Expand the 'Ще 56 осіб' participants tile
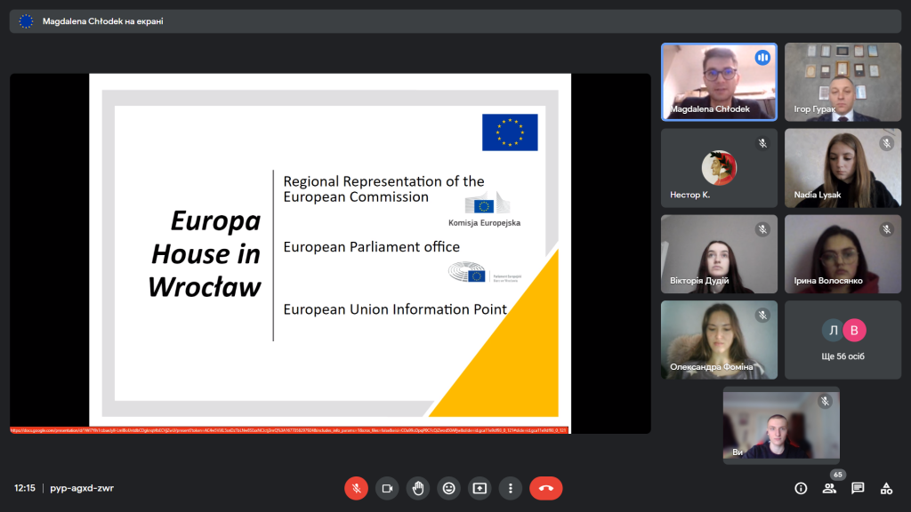 pos(842,340)
